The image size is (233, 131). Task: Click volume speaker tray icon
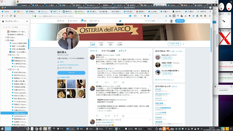click(198, 129)
